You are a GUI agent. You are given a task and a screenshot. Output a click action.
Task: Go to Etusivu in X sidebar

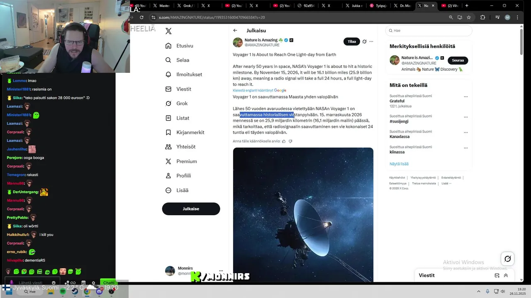pos(179,46)
